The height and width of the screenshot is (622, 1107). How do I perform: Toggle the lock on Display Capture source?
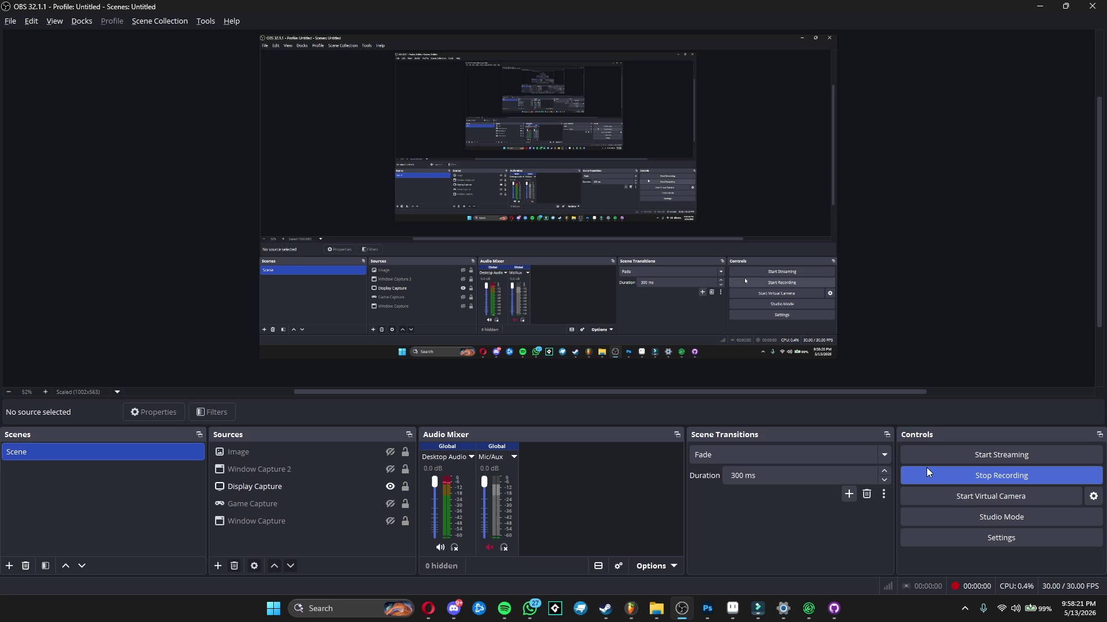405,486
